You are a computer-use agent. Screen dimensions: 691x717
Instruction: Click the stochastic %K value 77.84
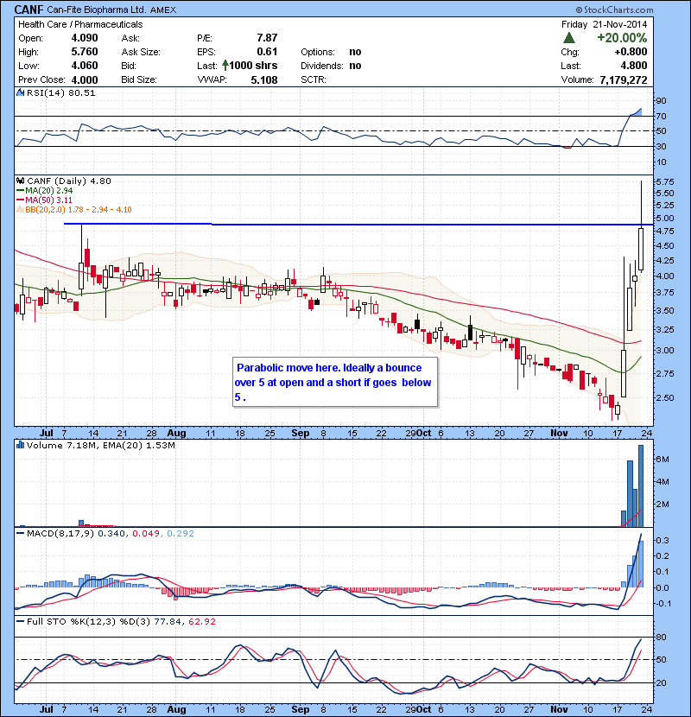coord(168,621)
